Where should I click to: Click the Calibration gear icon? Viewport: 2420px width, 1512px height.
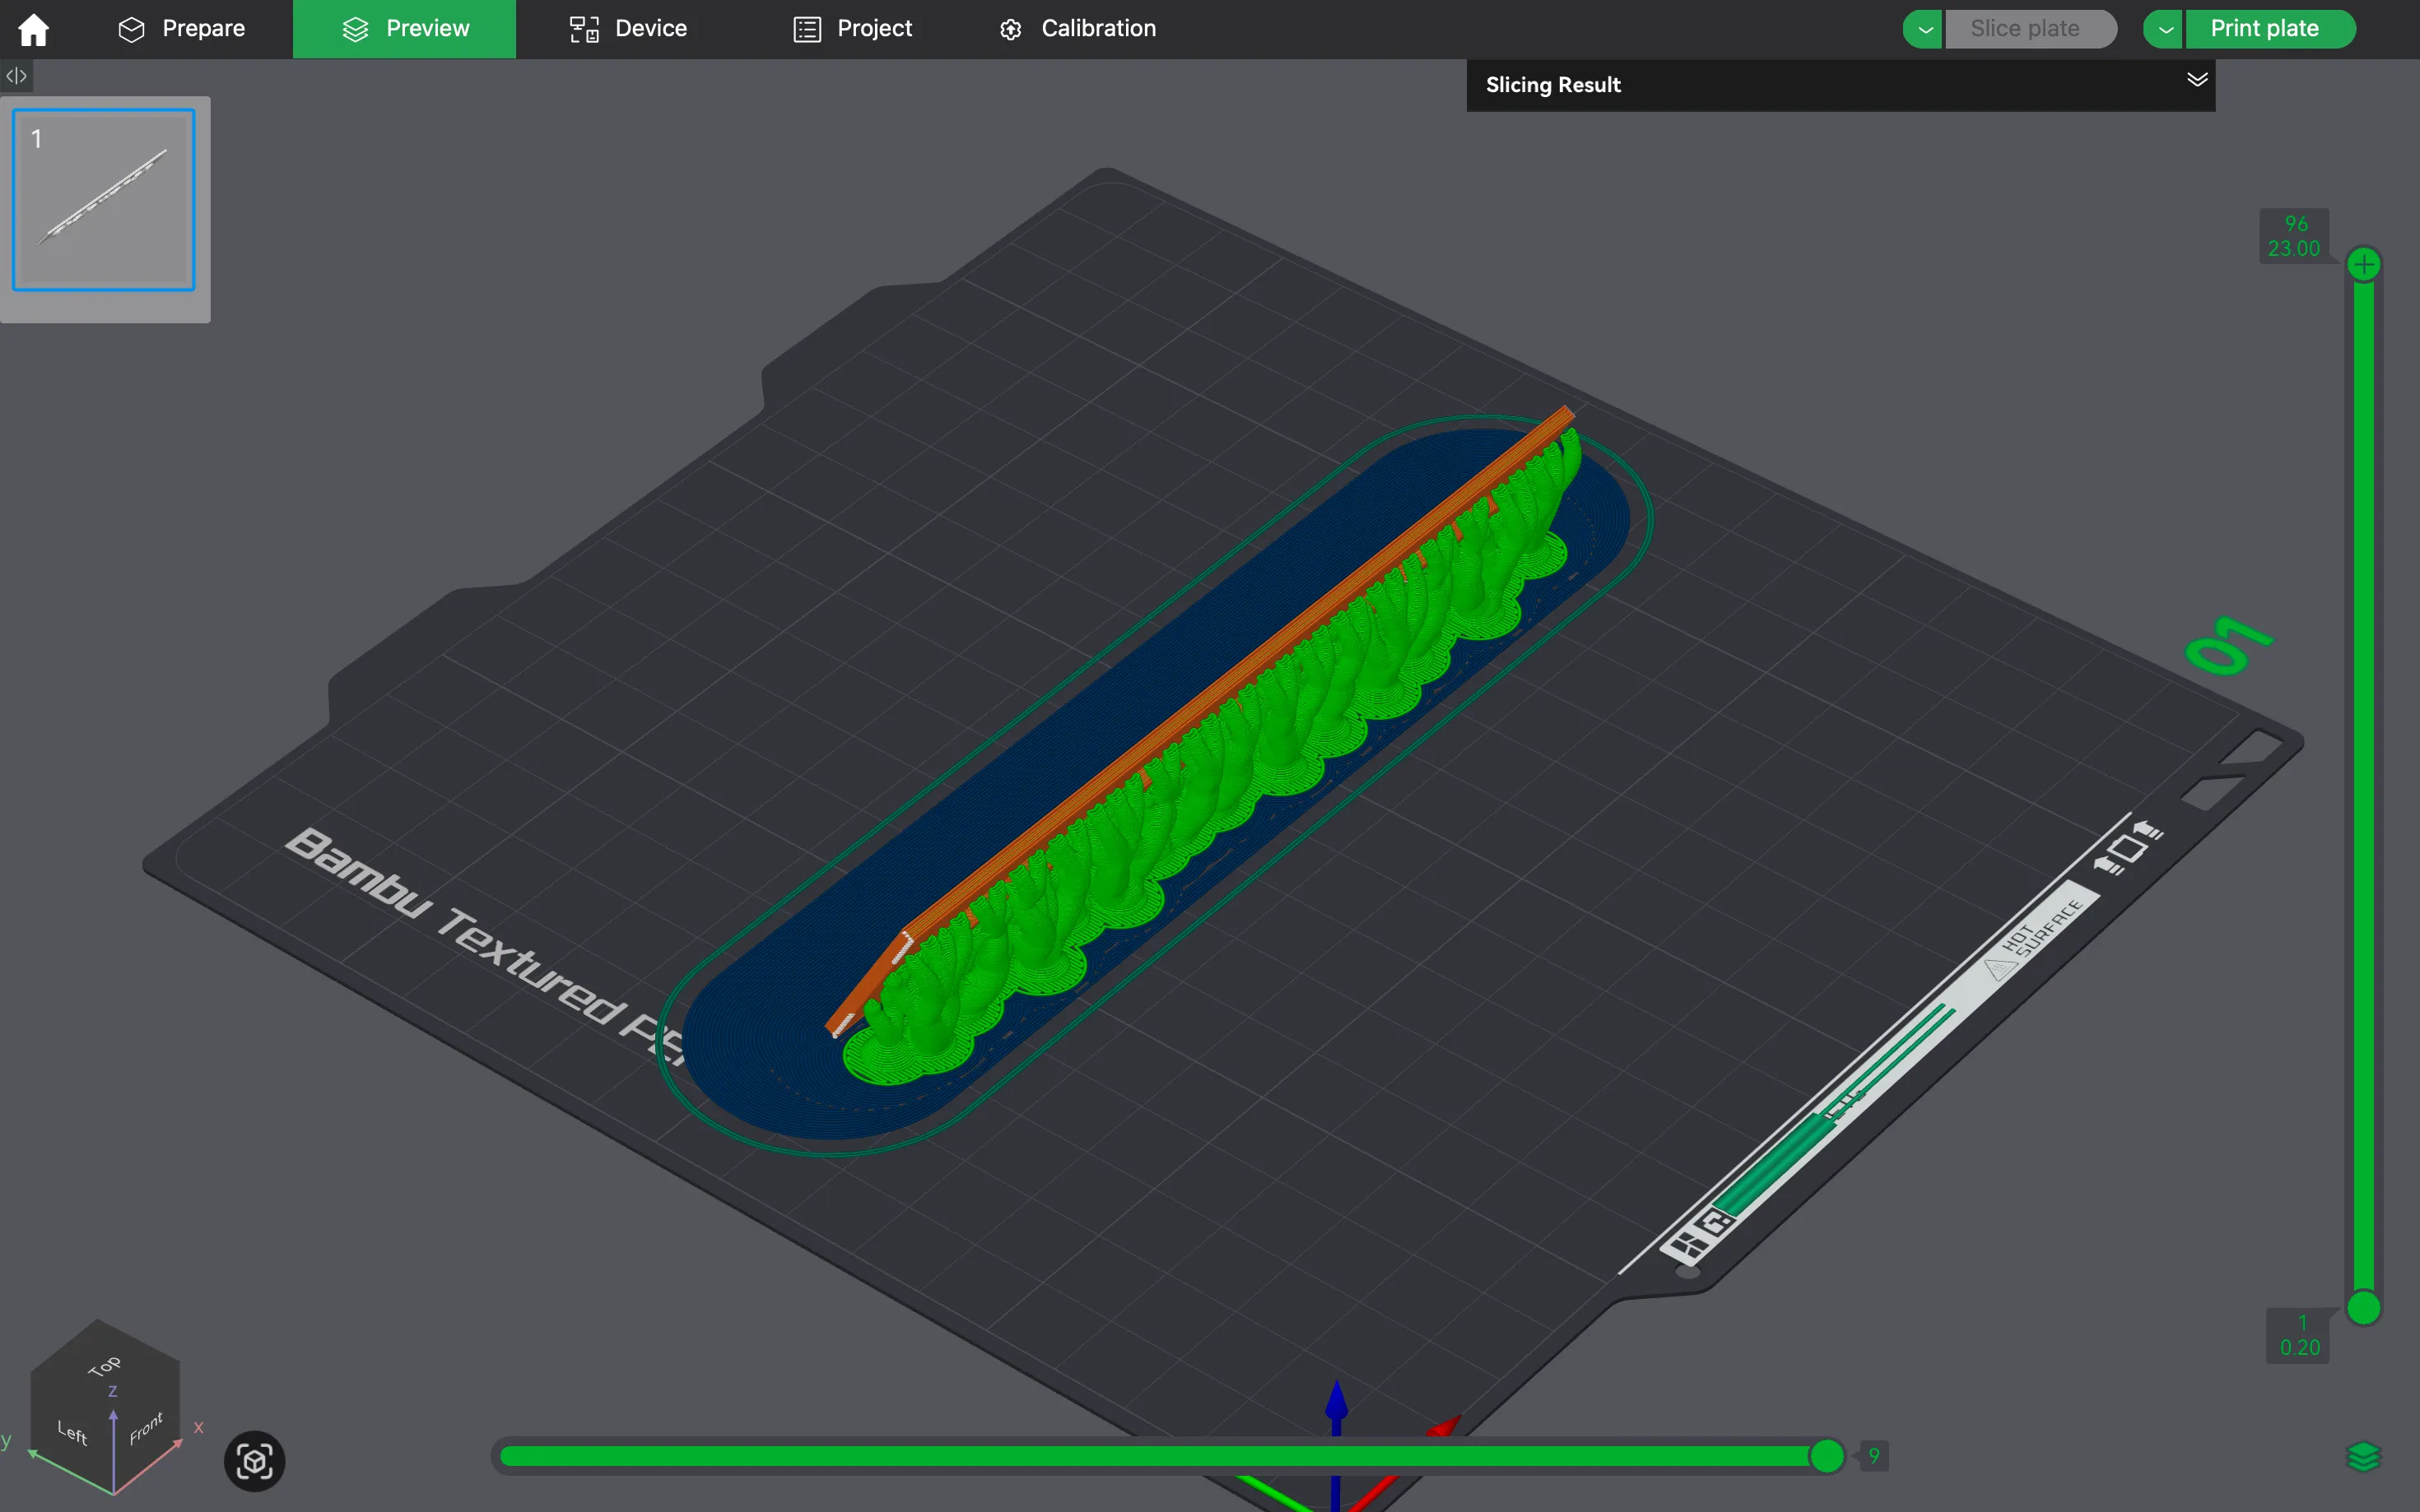(x=1011, y=29)
